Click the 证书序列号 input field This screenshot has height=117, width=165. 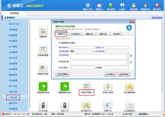click(x=117, y=51)
